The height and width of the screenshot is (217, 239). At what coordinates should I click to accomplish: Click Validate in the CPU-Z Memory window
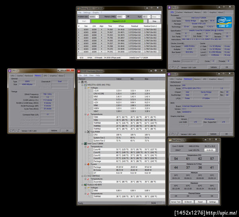tap(54, 131)
